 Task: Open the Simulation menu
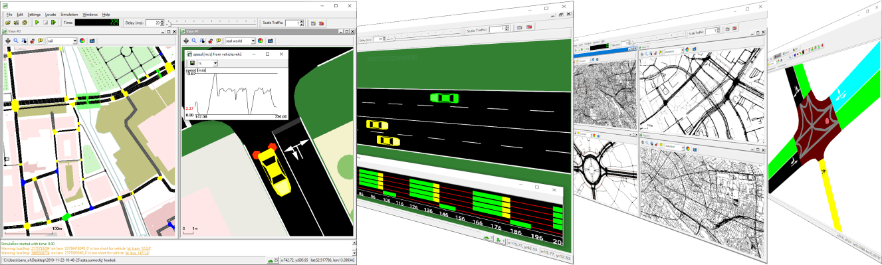69,15
